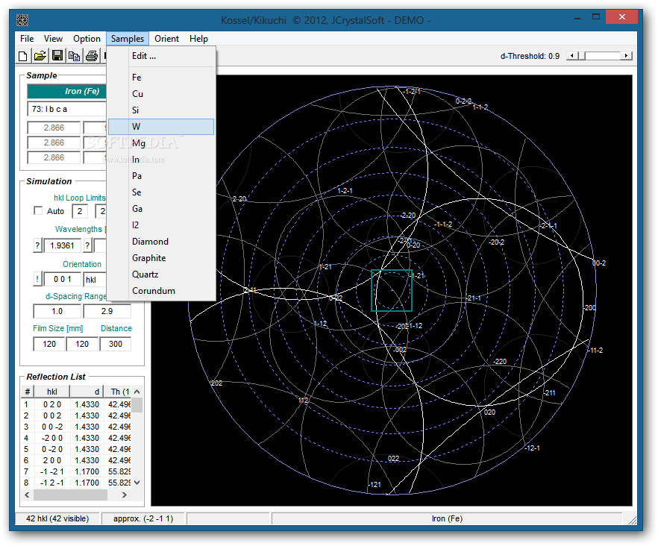Copy with the duplicate pages icon
Image resolution: width=658 pixels, height=546 pixels.
[x=75, y=56]
